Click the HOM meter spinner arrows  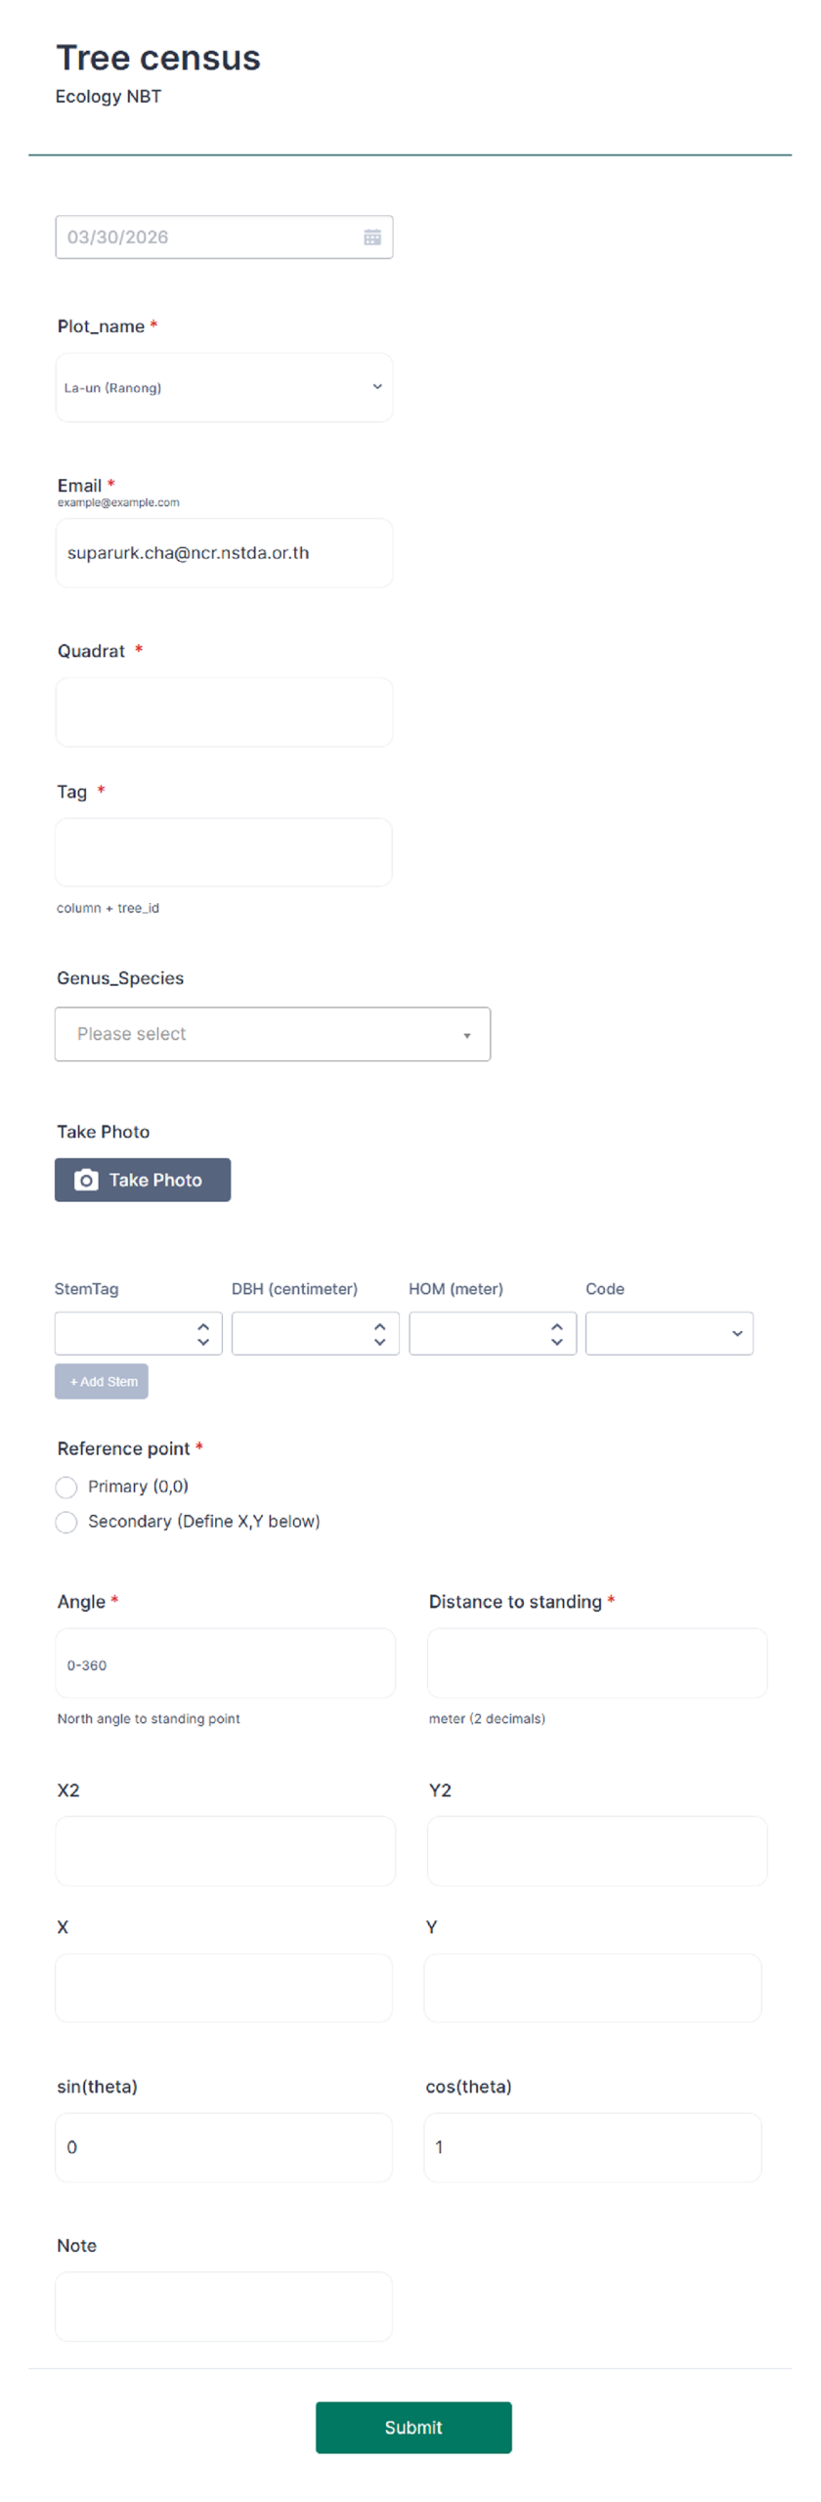point(556,1332)
